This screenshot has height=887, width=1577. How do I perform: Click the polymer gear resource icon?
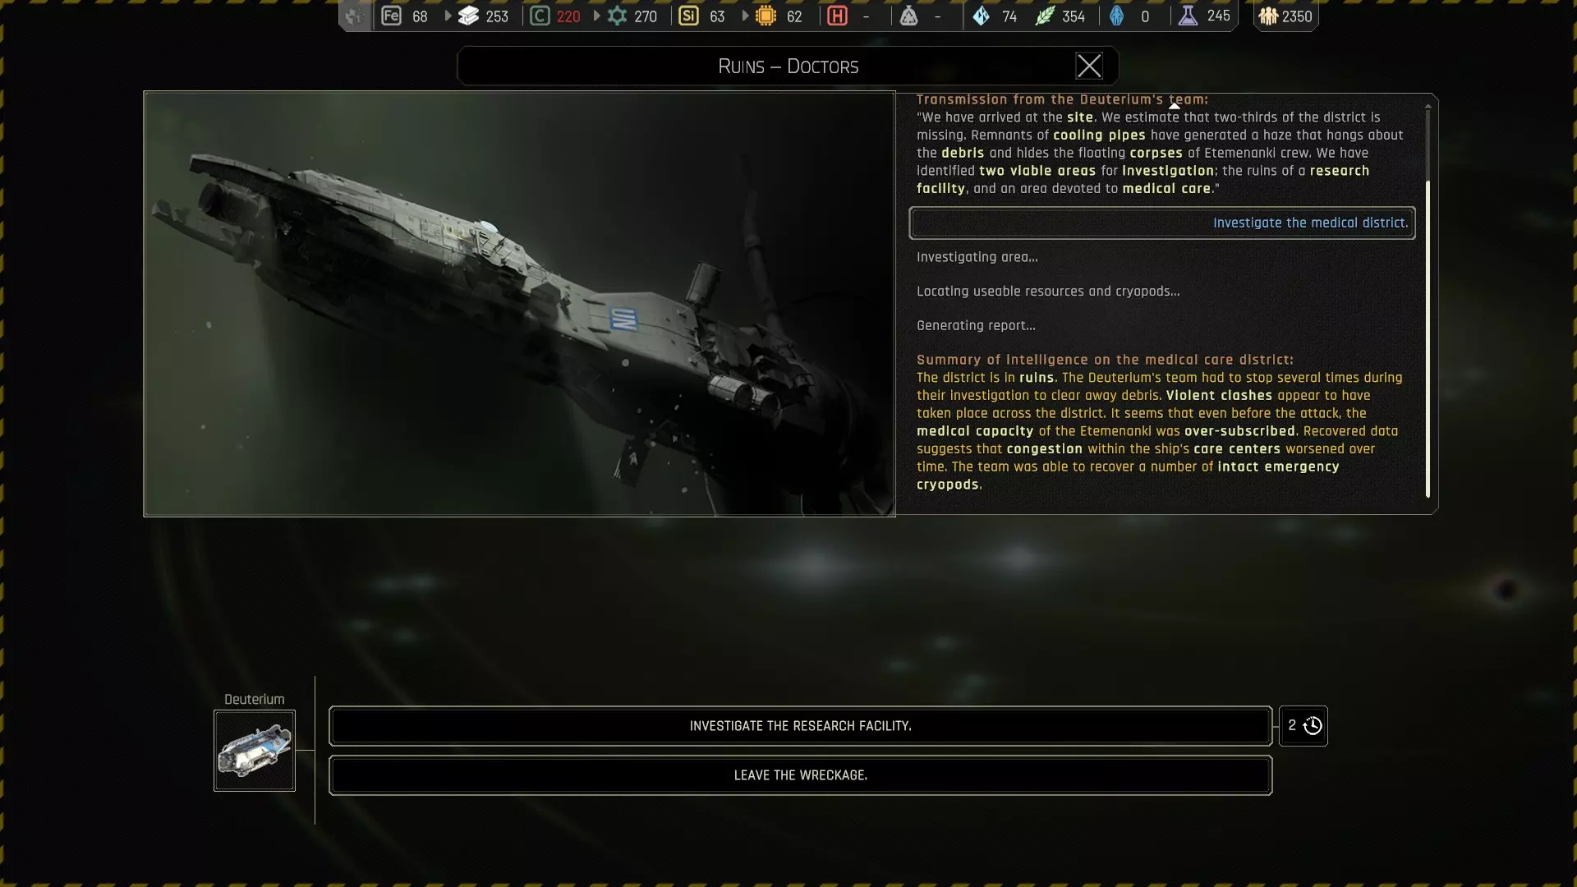617,16
